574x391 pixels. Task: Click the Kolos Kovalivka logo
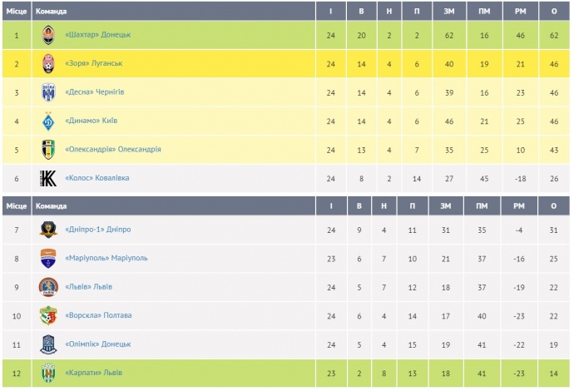click(x=48, y=177)
